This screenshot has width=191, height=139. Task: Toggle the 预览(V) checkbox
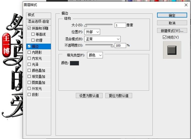click(165, 37)
